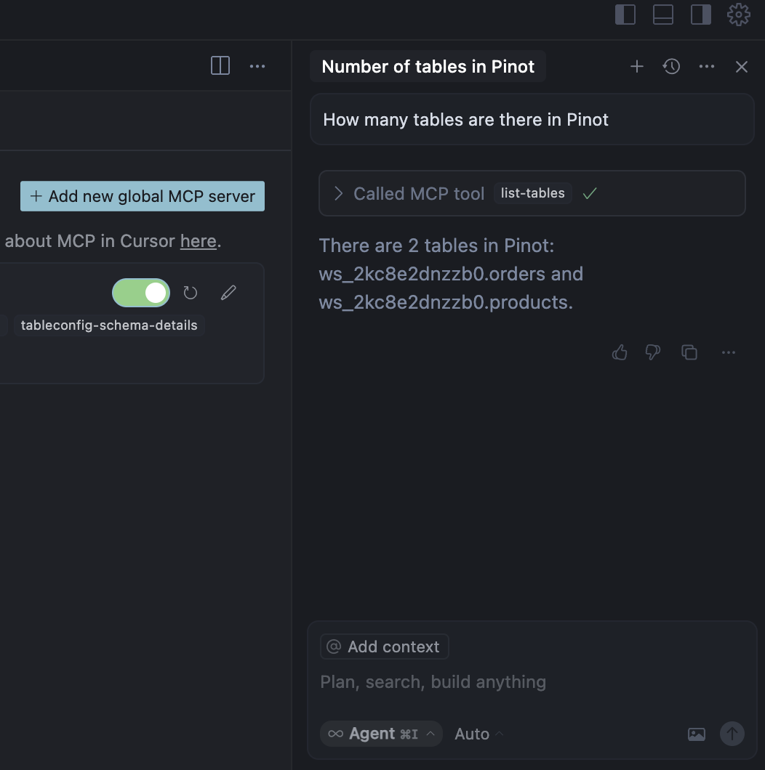Copy the chat response
765x770 pixels.
tap(689, 352)
